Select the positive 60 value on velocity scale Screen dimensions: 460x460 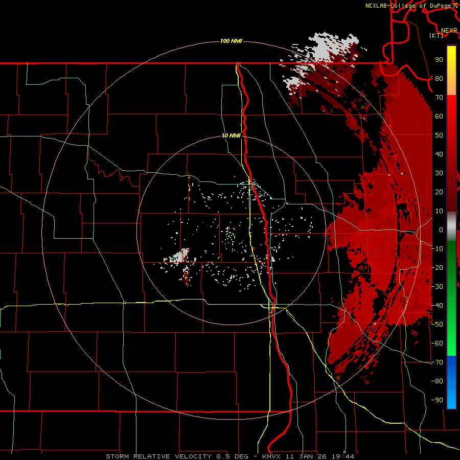click(439, 117)
